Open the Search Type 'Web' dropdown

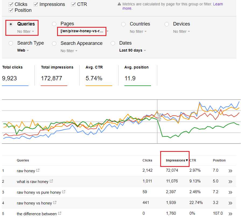click(x=23, y=51)
